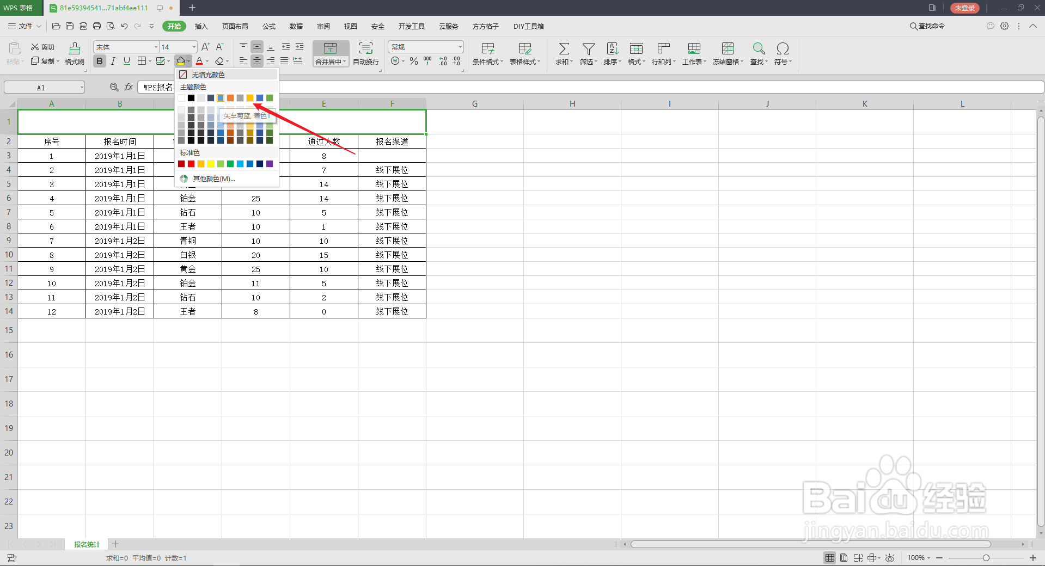Toggle top vertical alignment
This screenshot has width=1045, height=566.
coord(243,47)
